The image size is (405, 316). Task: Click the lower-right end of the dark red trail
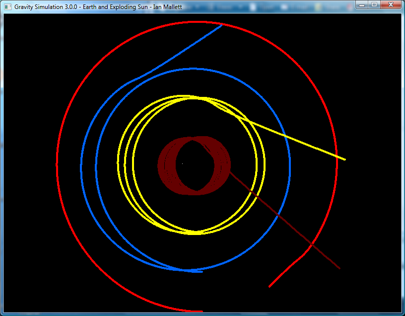pos(339,268)
